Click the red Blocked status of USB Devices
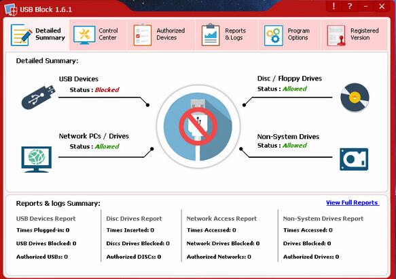 [x=107, y=90]
